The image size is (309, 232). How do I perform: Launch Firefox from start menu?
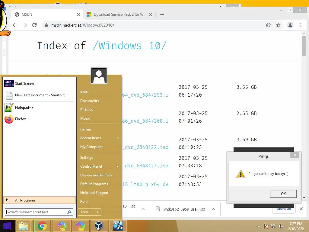39,119
